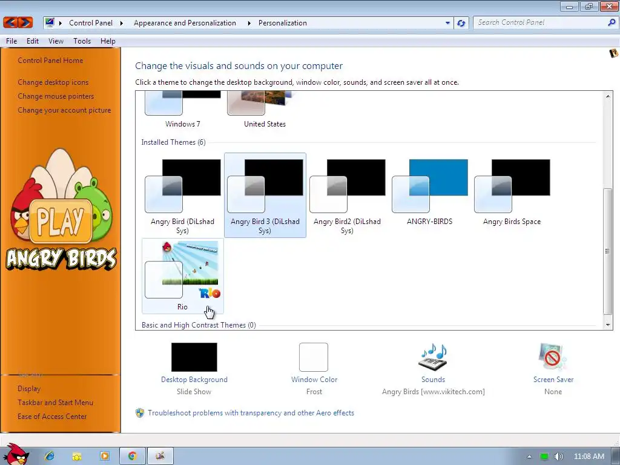The height and width of the screenshot is (465, 620).
Task: Go to Control Panel Home
Action: [50, 61]
